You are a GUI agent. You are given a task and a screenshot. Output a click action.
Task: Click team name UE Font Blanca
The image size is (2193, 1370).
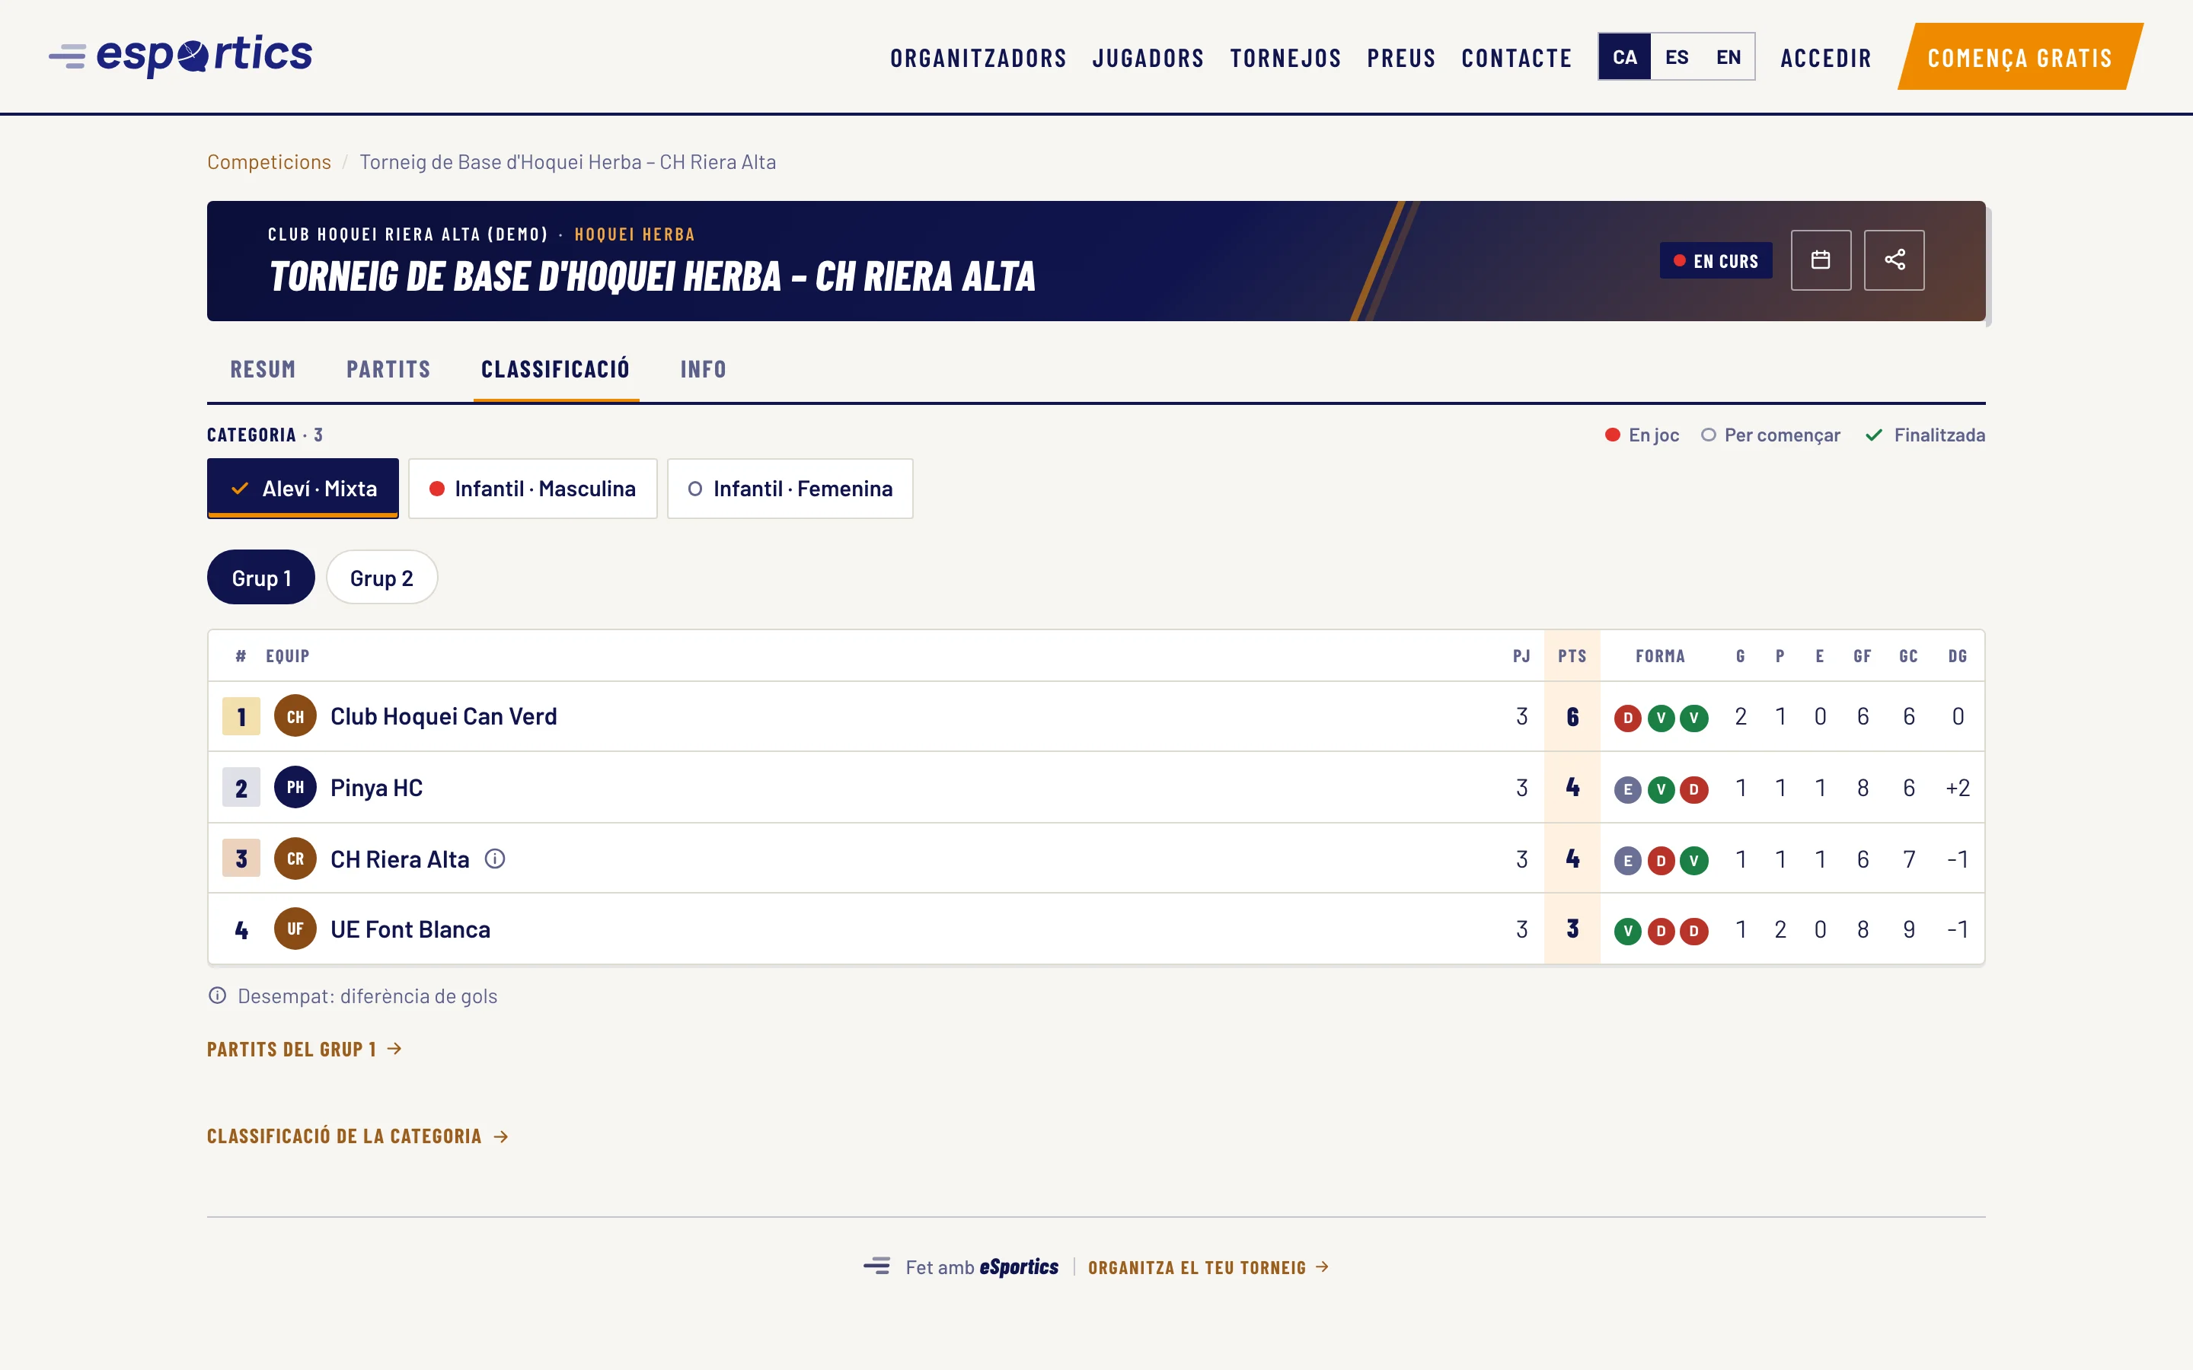[410, 929]
